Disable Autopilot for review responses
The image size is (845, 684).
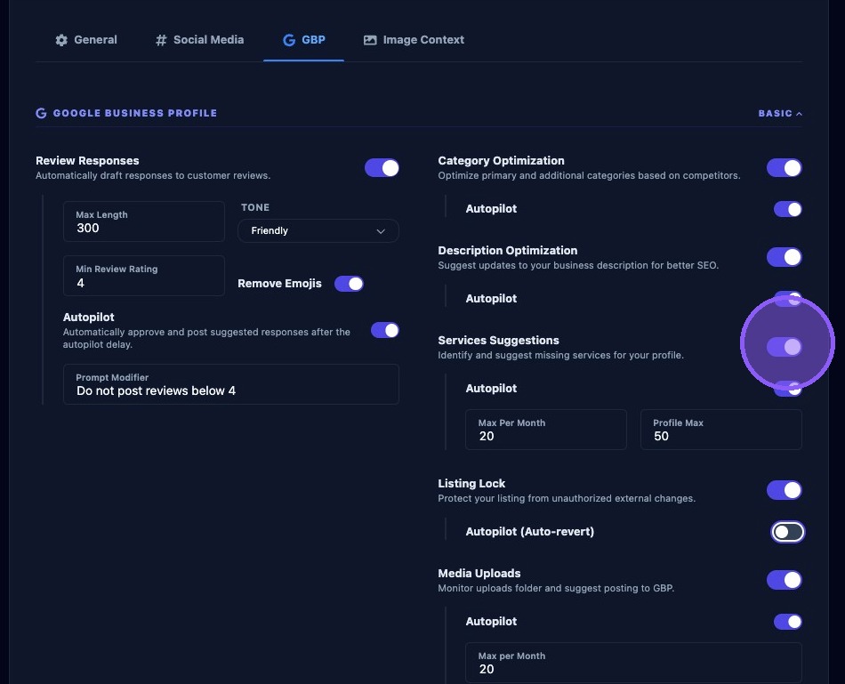coord(385,330)
